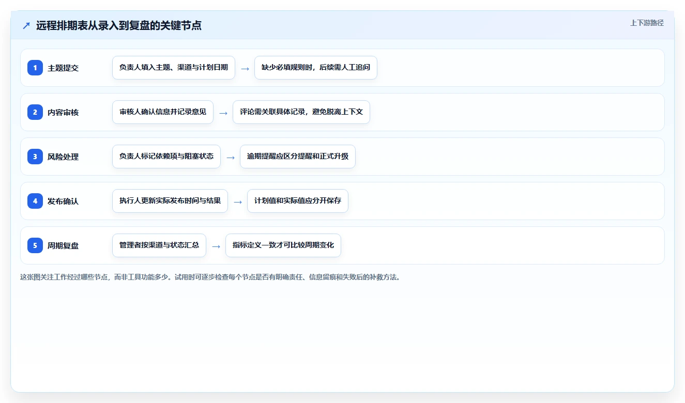Select step number badge 3
This screenshot has height=403, width=685.
point(35,157)
